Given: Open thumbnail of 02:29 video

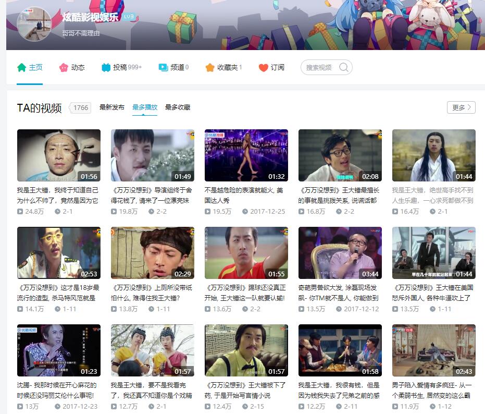Looking at the screenshot, I should 153,253.
